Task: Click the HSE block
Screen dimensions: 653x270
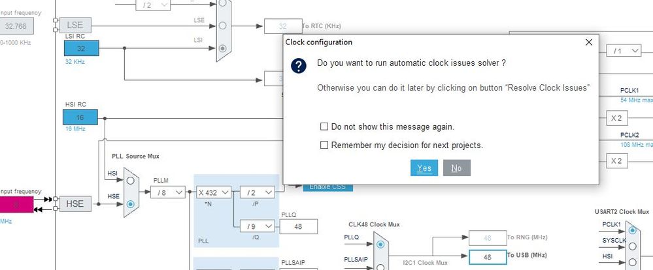Action: (75, 204)
